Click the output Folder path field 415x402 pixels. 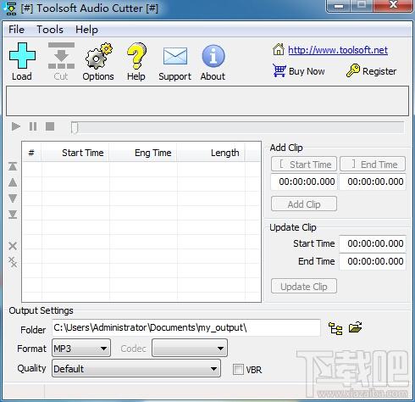[186, 327]
